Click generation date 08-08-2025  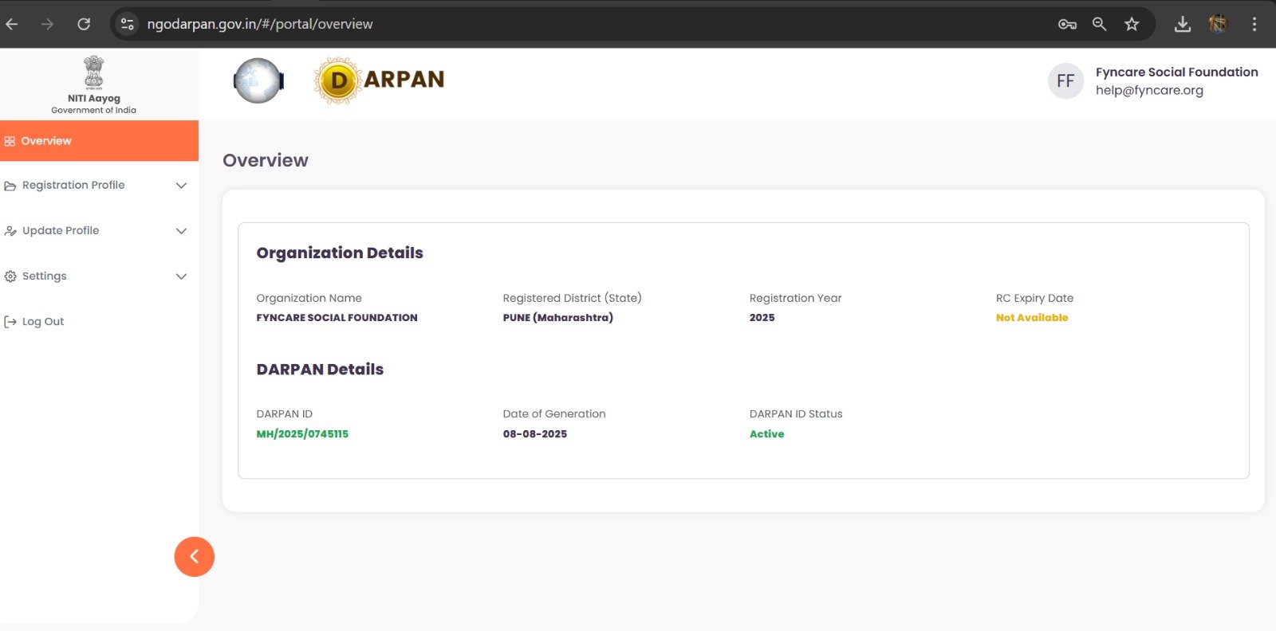[x=534, y=434]
